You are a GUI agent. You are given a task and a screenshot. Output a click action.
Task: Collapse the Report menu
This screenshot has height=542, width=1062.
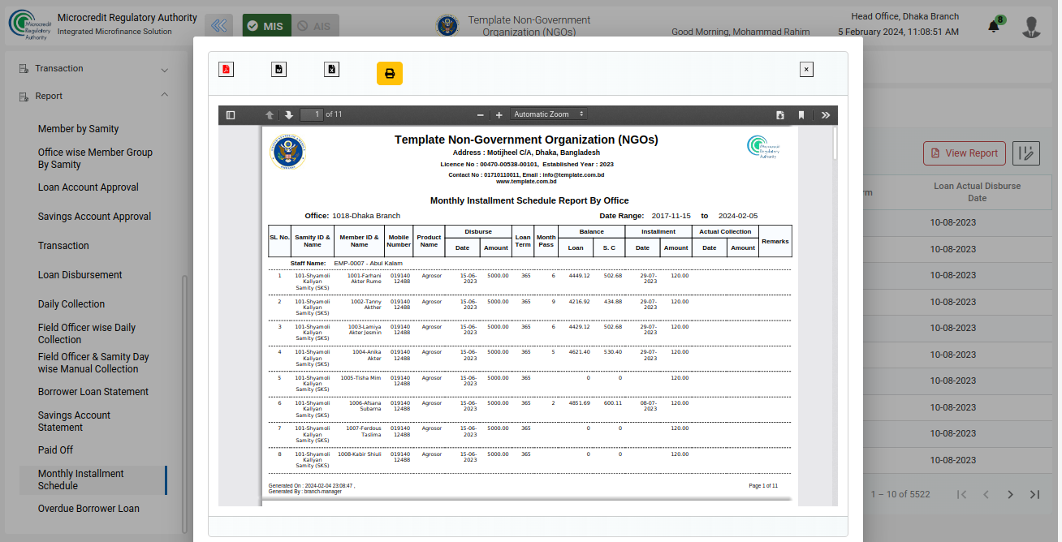pos(93,96)
